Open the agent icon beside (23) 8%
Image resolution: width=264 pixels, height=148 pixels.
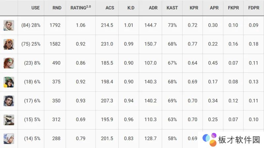coord(9,63)
